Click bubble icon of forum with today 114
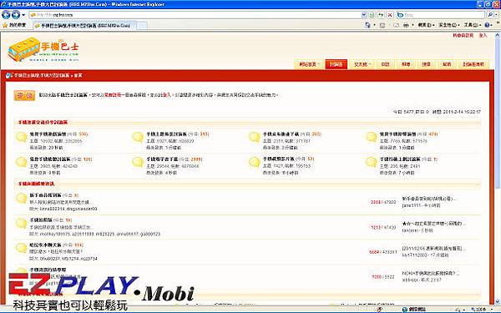The height and width of the screenshot is (313, 501). click(x=22, y=248)
